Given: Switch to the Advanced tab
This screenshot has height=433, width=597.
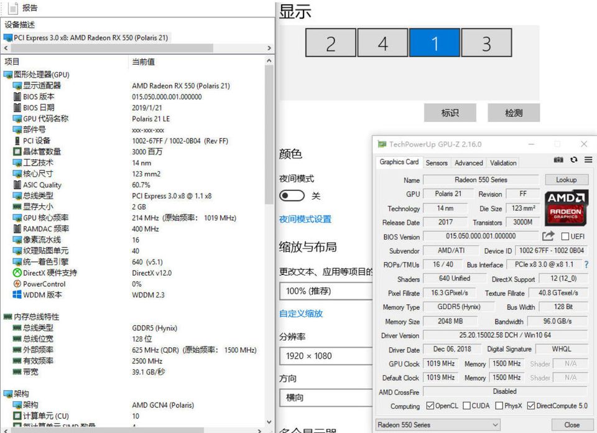Looking at the screenshot, I should pos(469,163).
